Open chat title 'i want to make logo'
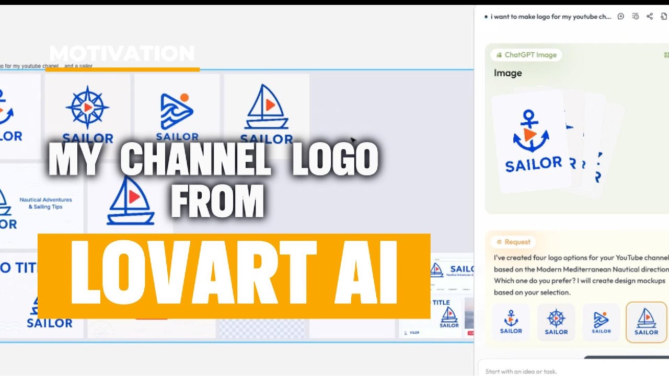Image resolution: width=669 pixels, height=376 pixels. pos(551,17)
